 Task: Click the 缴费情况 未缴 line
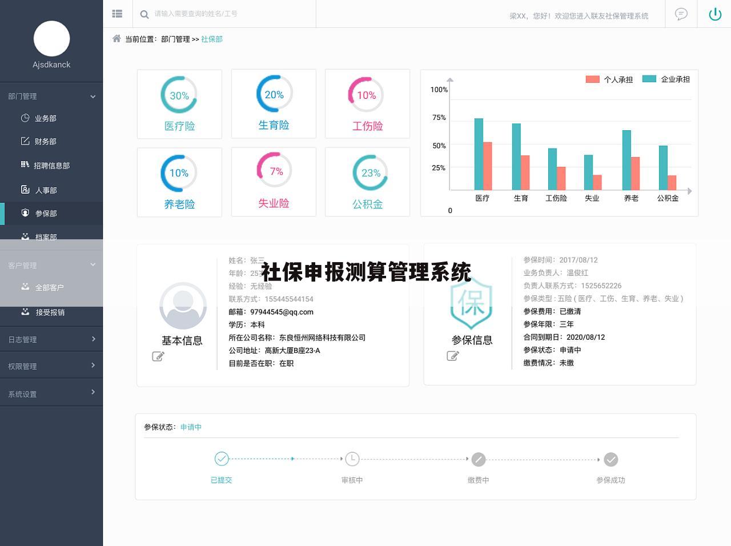549,363
